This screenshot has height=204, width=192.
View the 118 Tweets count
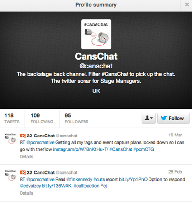[12, 118]
